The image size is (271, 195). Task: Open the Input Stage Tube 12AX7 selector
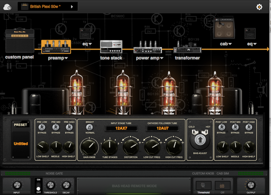click(x=121, y=128)
